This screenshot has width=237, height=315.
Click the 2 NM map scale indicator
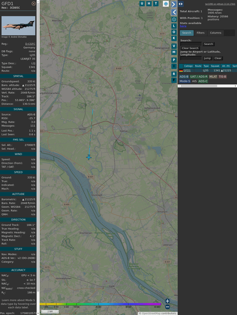tap(50, 312)
